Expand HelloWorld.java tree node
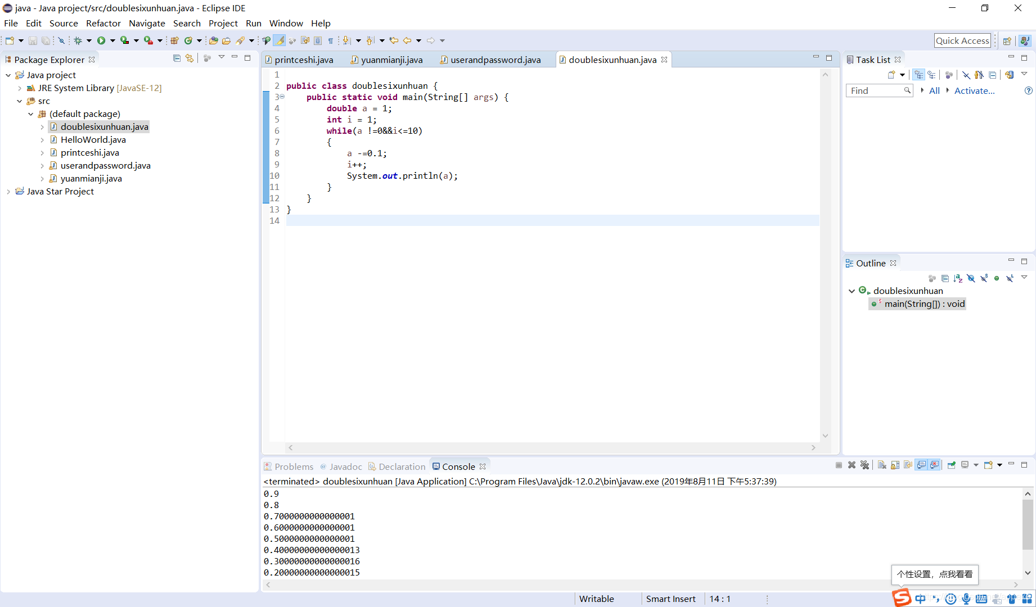 [x=42, y=140]
